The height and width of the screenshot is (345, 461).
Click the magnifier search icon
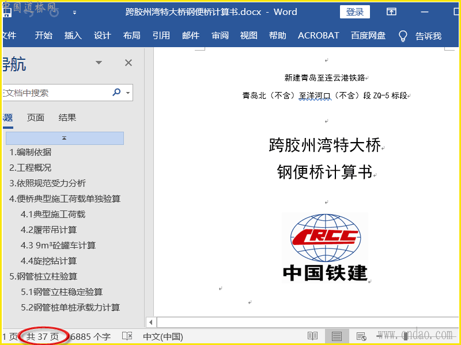[116, 92]
